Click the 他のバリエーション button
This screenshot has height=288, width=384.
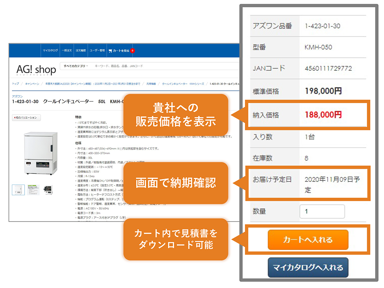point(26,118)
